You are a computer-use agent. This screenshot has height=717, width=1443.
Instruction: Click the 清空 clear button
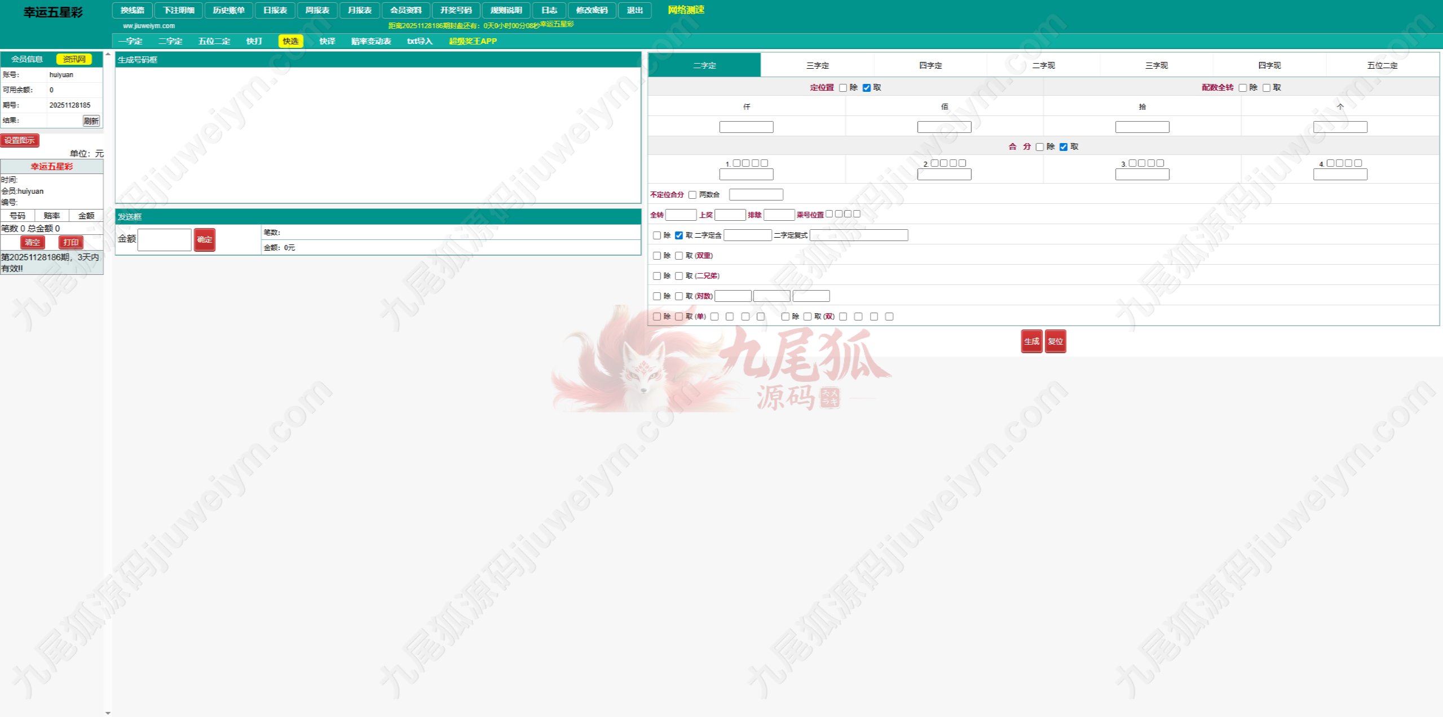click(32, 242)
